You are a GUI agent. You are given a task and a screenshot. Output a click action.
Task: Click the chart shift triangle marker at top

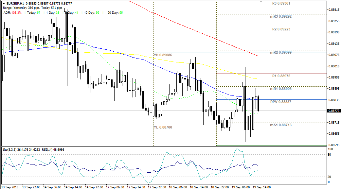(261, 2)
